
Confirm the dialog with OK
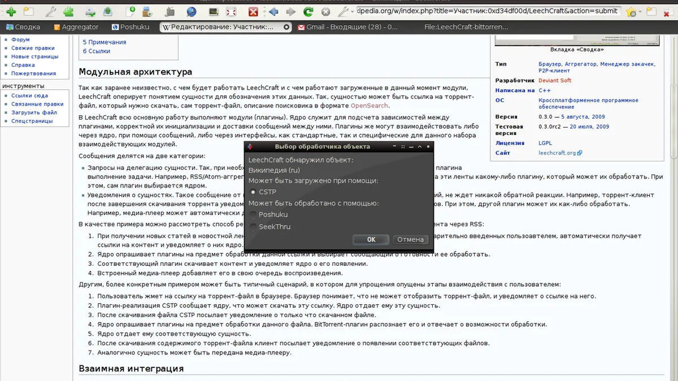[x=371, y=240]
